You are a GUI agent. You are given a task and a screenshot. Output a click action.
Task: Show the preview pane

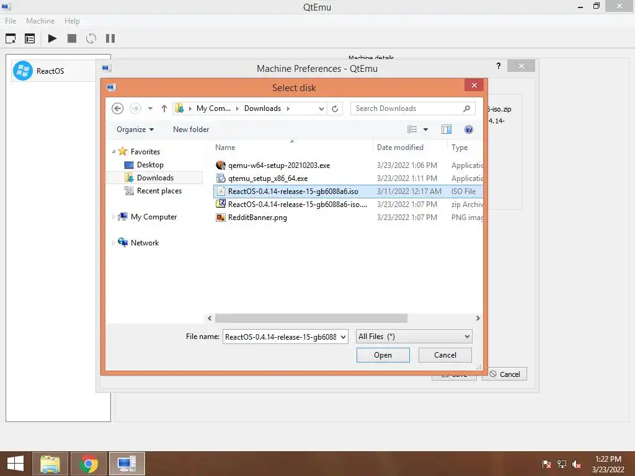coord(446,130)
